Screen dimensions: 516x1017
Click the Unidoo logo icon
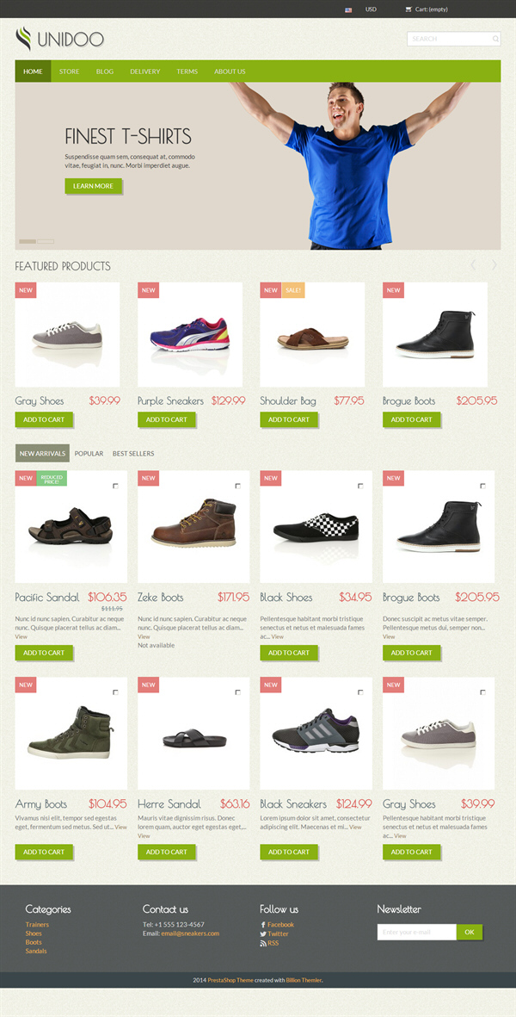pyautogui.click(x=23, y=38)
